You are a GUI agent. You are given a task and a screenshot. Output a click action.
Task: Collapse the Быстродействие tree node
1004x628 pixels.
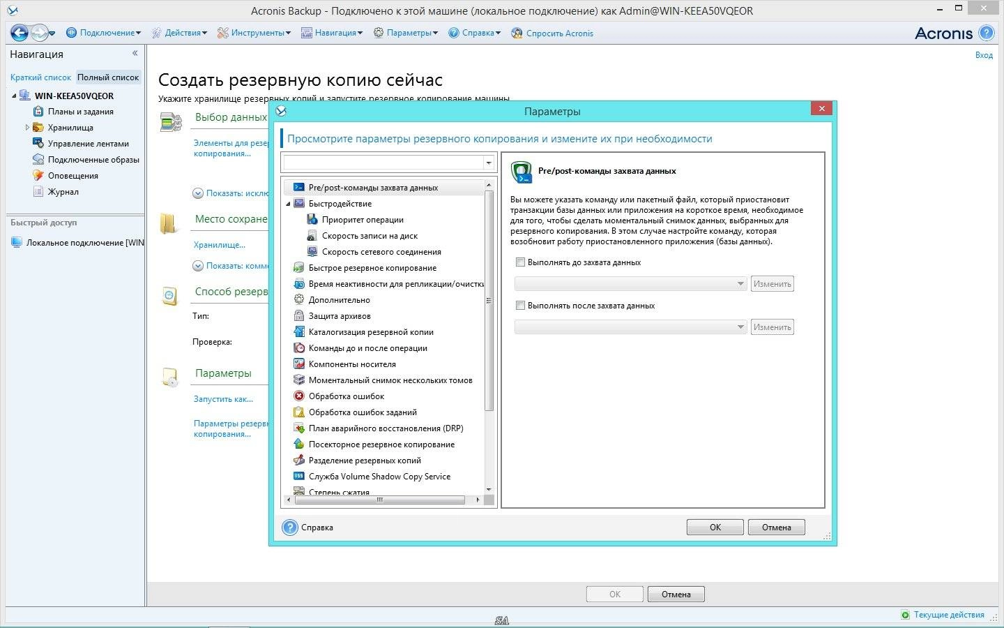288,204
